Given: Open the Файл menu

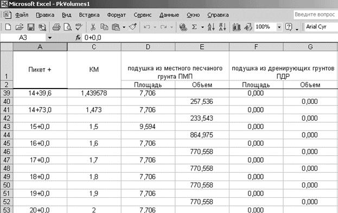Looking at the screenshot, I should [x=22, y=15].
